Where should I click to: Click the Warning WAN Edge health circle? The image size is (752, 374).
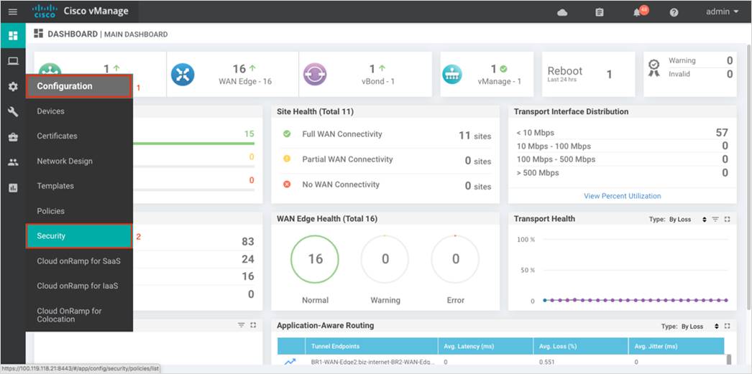point(385,259)
